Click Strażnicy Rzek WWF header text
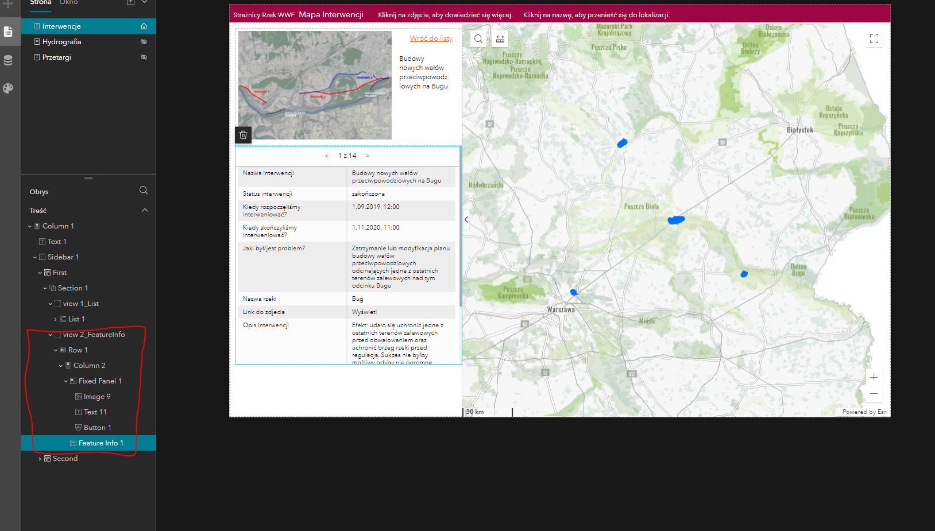 click(x=264, y=15)
